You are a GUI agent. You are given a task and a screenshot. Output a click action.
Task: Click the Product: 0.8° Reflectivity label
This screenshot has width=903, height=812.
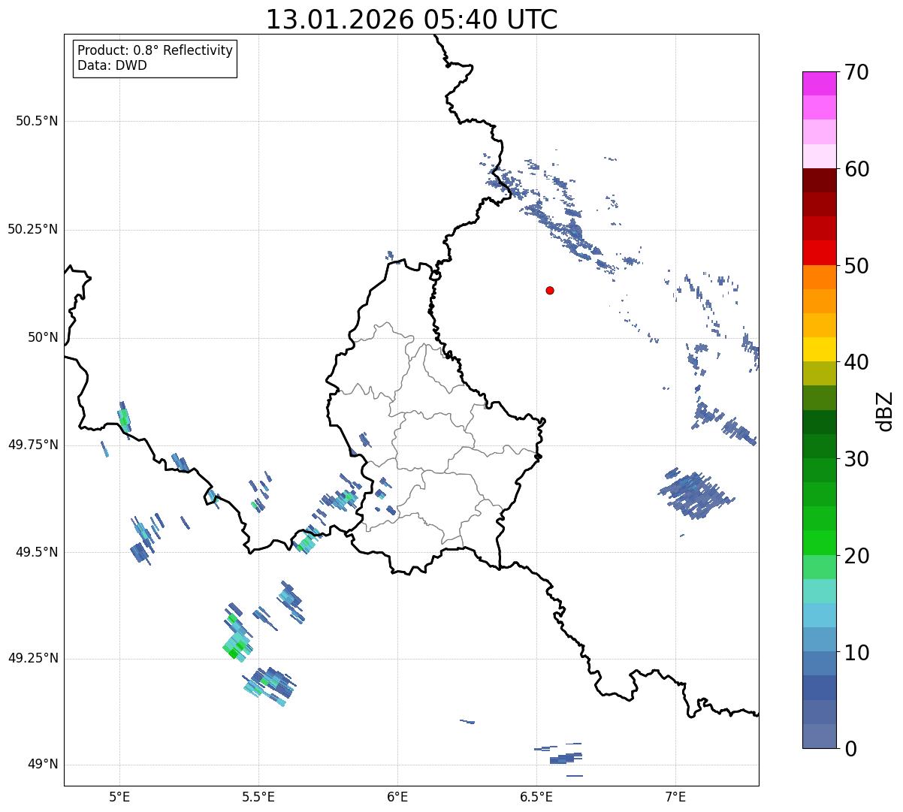(156, 50)
